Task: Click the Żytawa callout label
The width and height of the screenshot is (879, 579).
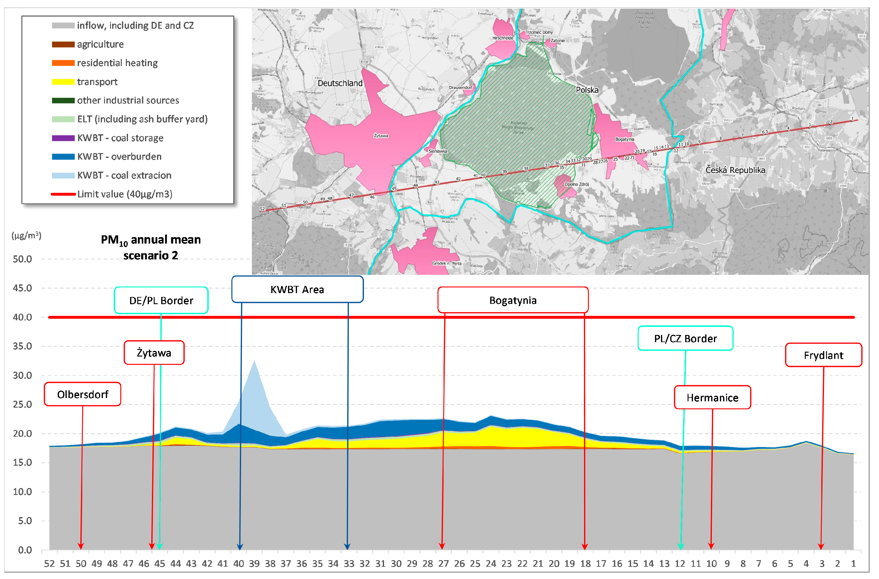Action: pos(154,353)
